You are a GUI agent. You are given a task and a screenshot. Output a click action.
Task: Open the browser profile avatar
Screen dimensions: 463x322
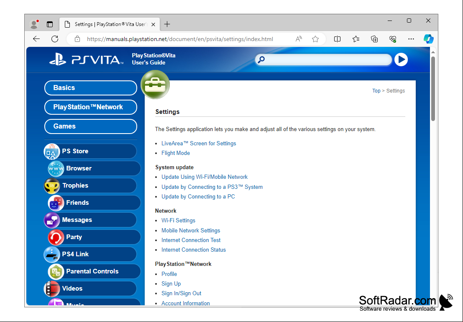[x=34, y=24]
